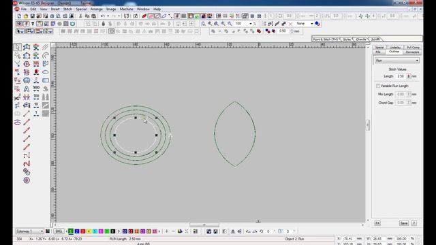Click the travel by 10 stitches icon

pyautogui.click(x=36, y=105)
